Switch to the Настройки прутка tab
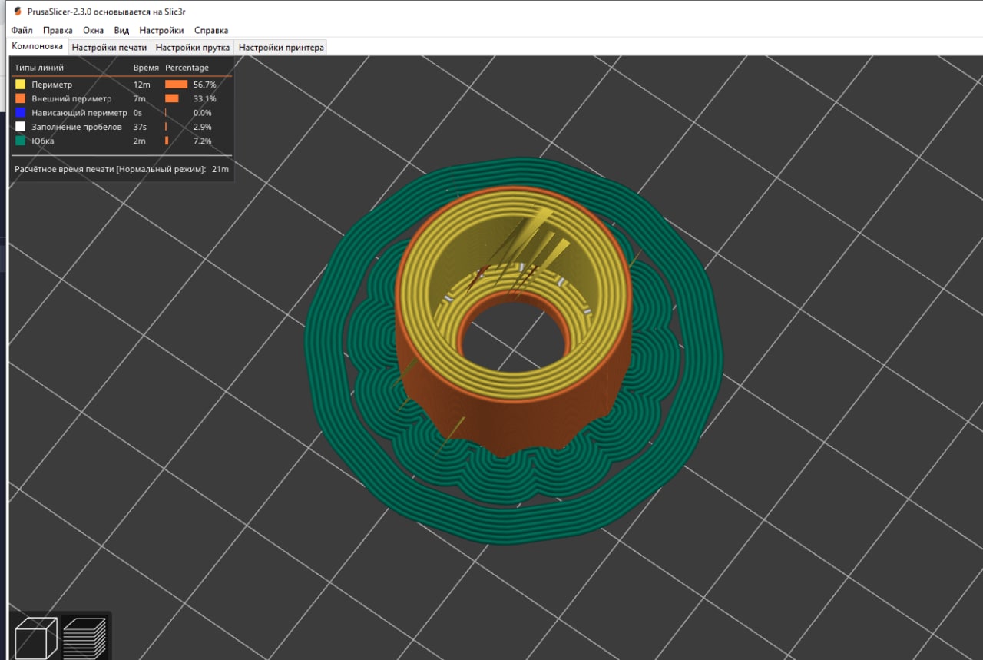 pos(193,47)
